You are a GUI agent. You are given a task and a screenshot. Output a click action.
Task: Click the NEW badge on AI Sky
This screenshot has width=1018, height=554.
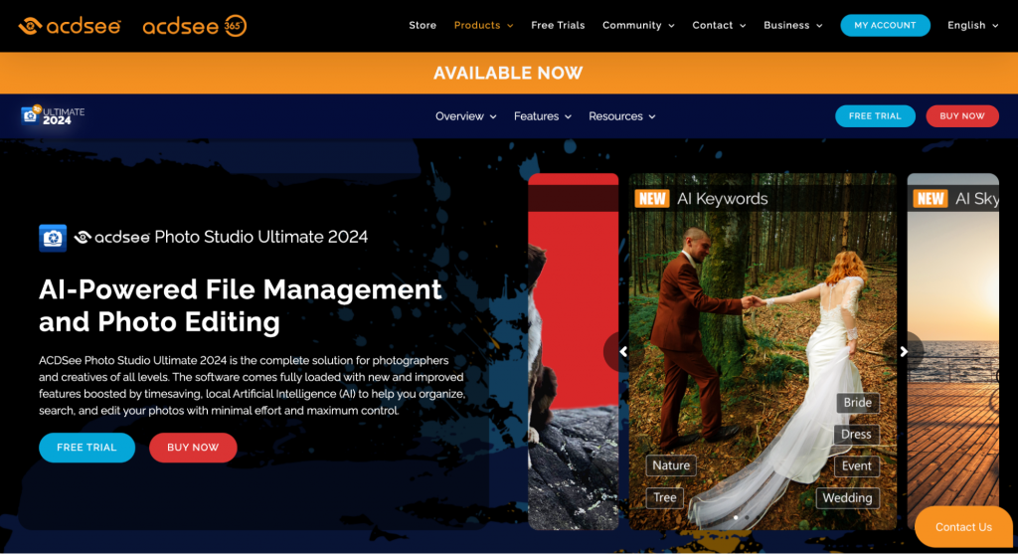931,199
